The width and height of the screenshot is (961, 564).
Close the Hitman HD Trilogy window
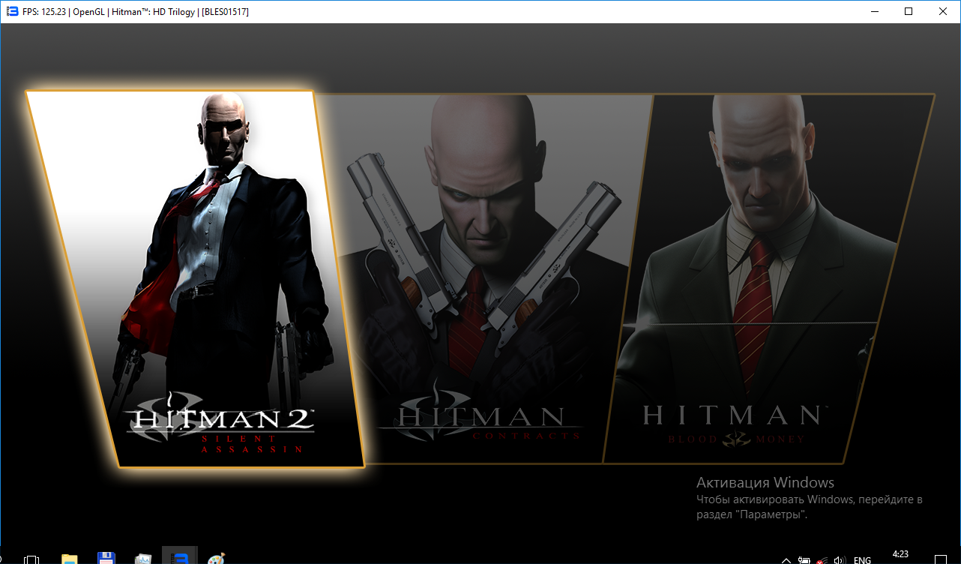(943, 11)
